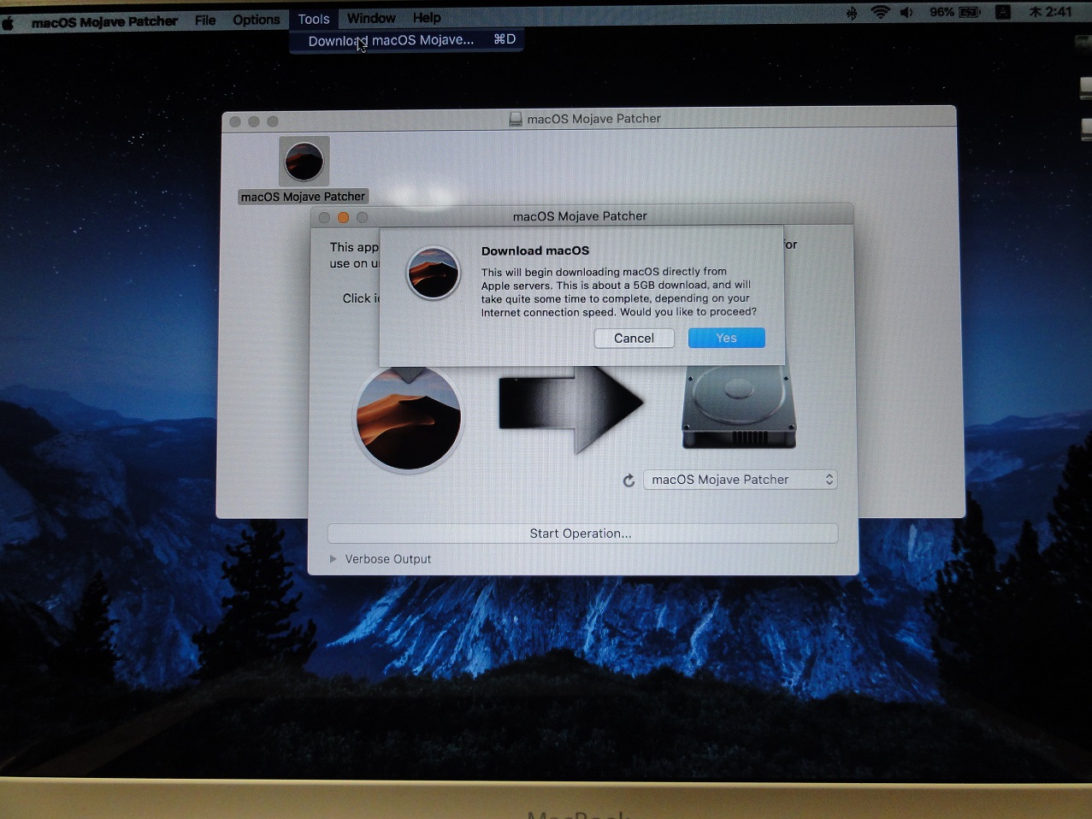Select macOS Mojave Patcher app icon in Finder window

[304, 162]
